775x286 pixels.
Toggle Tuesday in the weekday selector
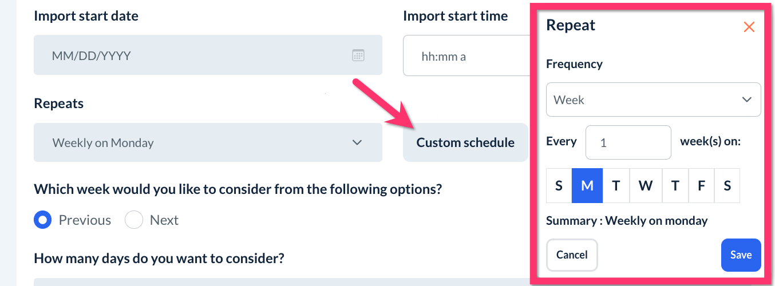[616, 185]
